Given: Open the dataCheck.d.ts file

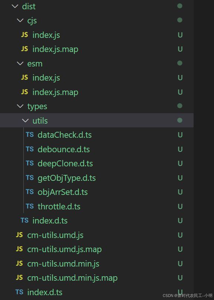Looking at the screenshot, I should [65, 135].
